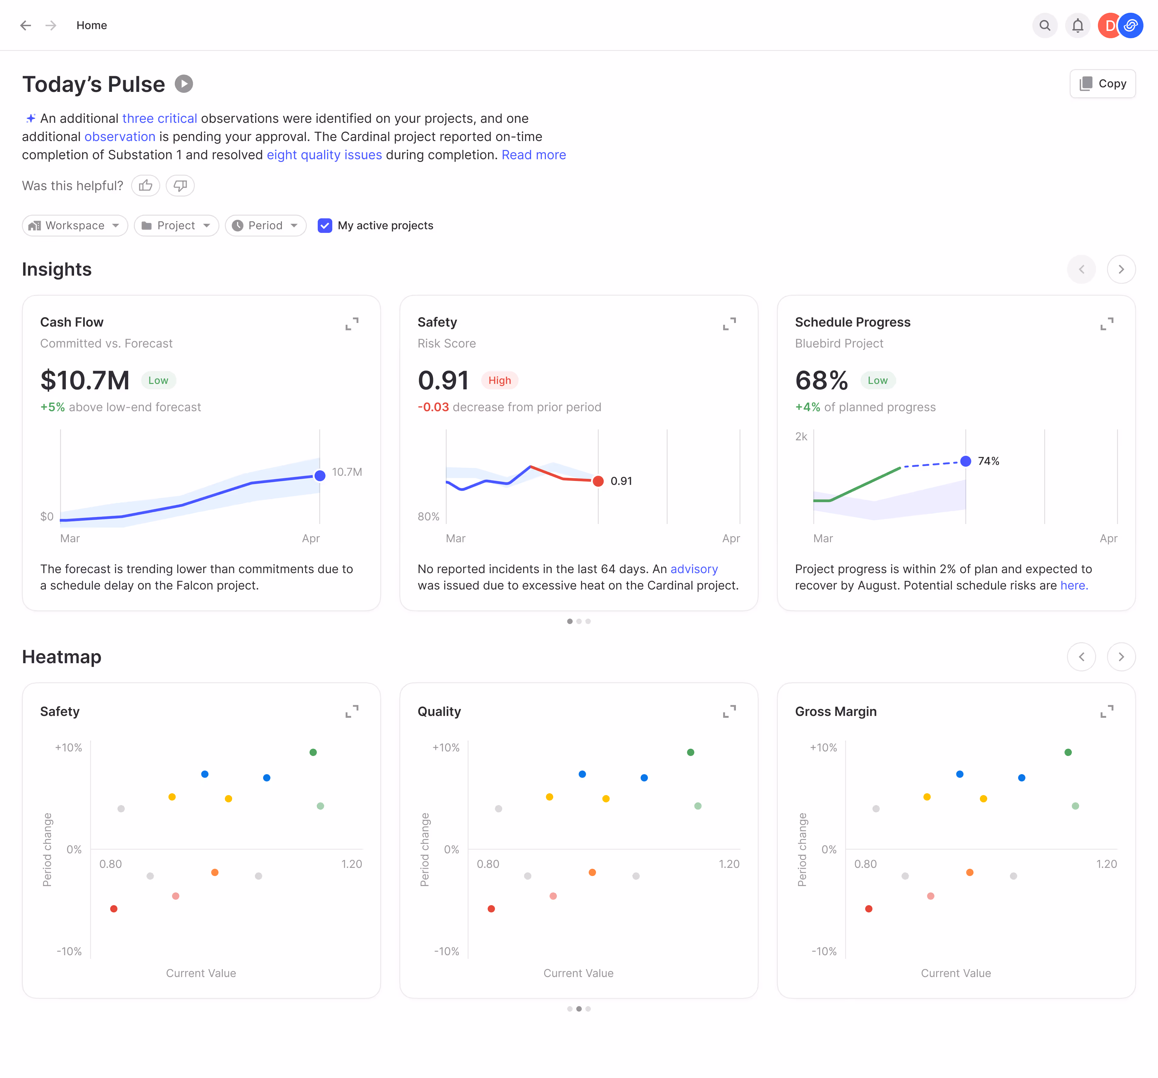Go to previous Heatmap page

[x=1081, y=657]
